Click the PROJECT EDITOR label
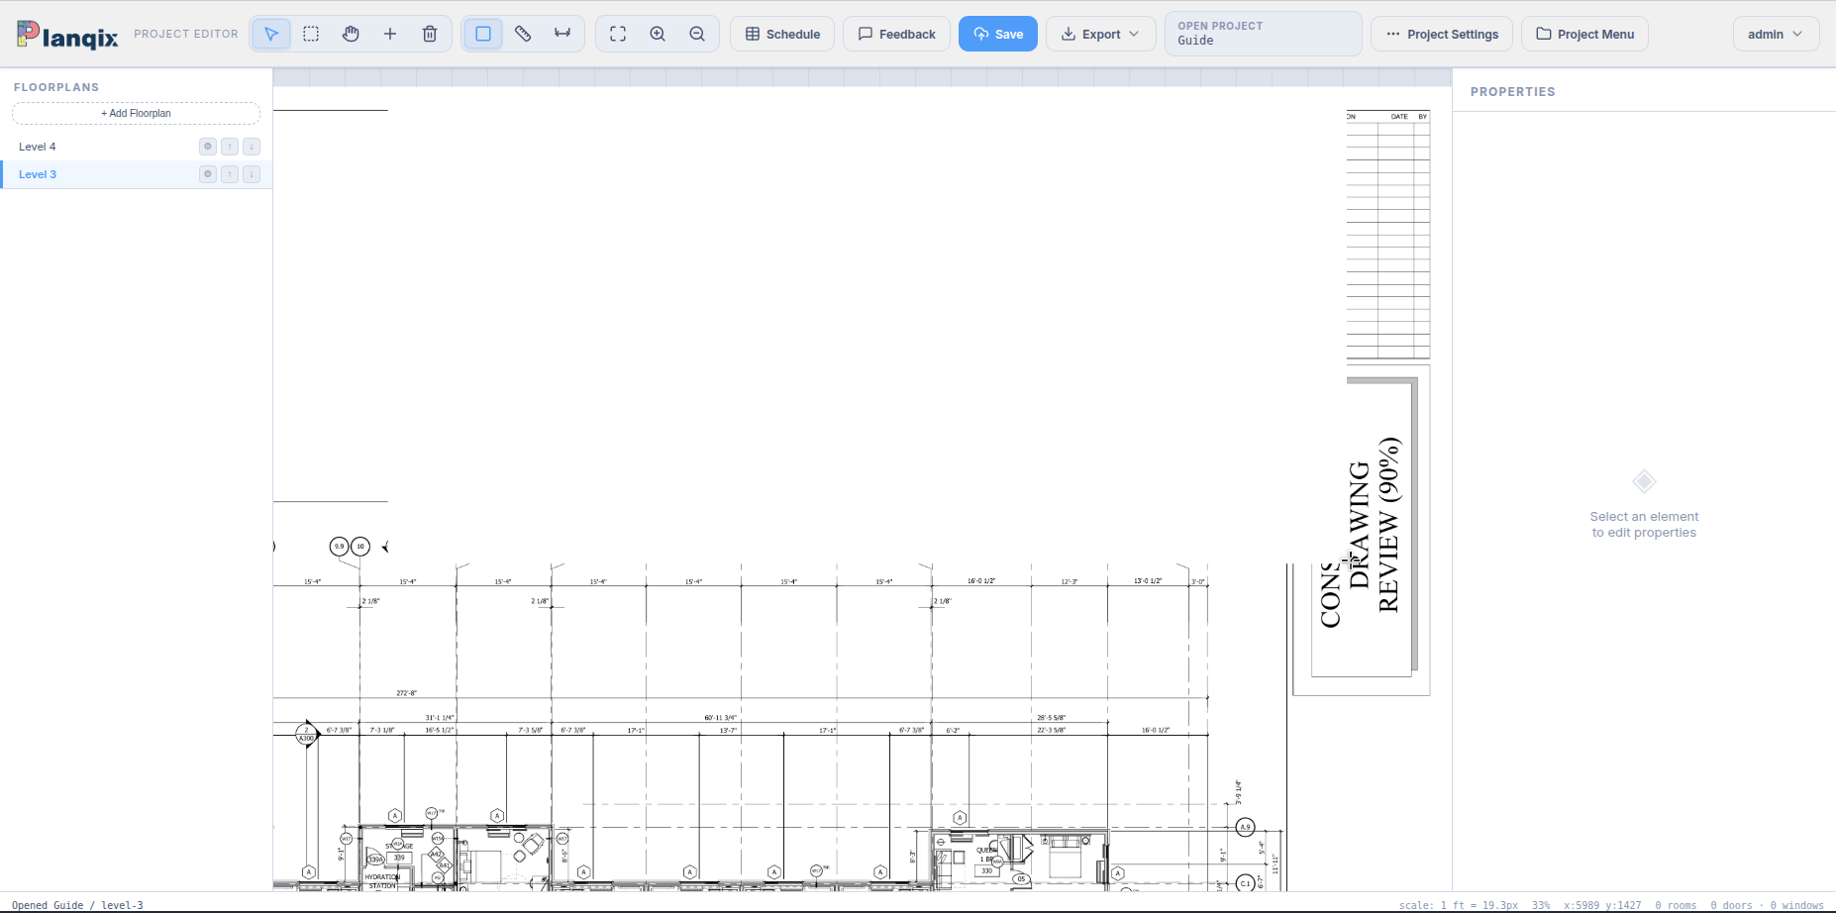The image size is (1836, 913). [186, 34]
